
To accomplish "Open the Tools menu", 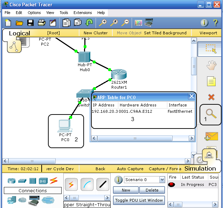I will 64,13.
